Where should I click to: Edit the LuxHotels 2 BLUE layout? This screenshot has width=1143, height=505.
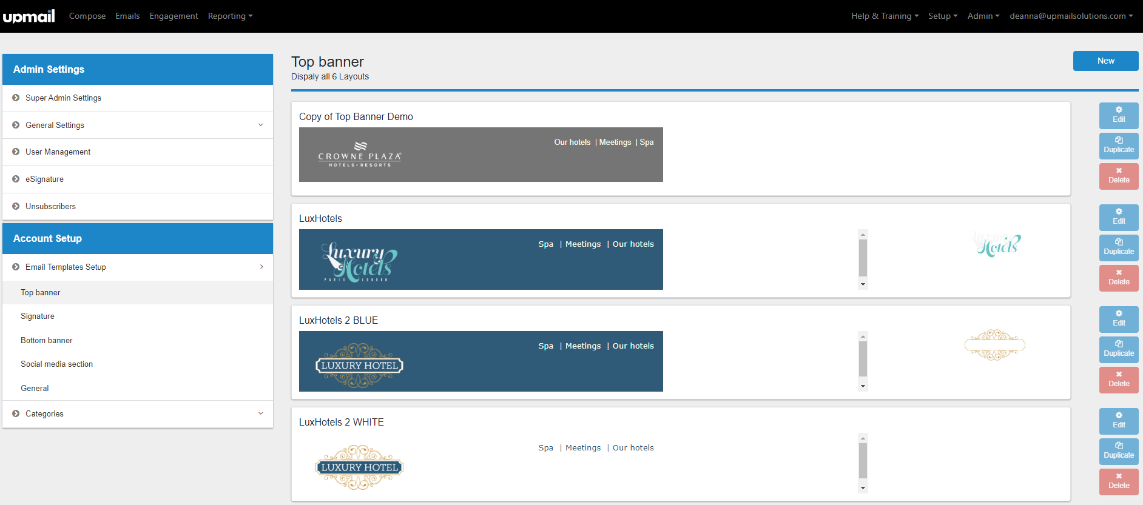coord(1119,319)
